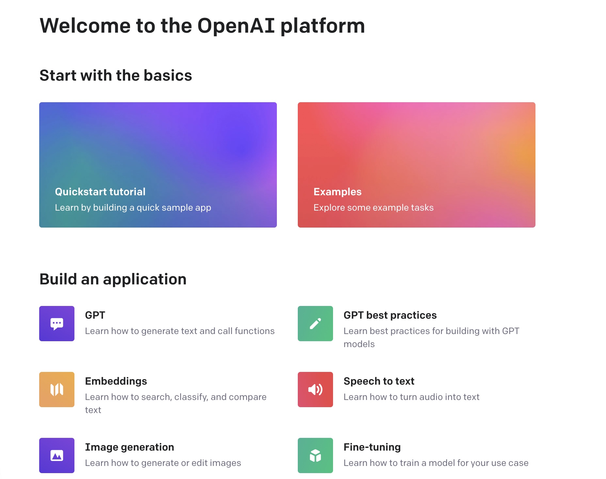Viewport: 606px width, 479px height.
Task: Open the purple Image generation picture icon
Action: point(56,455)
